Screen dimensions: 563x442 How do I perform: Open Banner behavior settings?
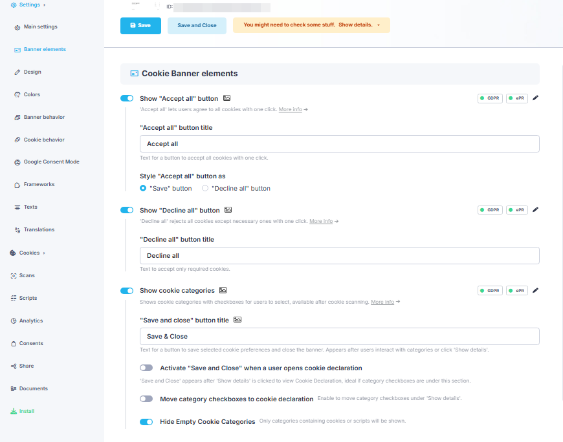[x=44, y=117]
